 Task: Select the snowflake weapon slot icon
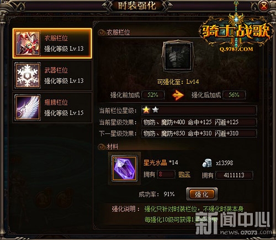click(28, 76)
